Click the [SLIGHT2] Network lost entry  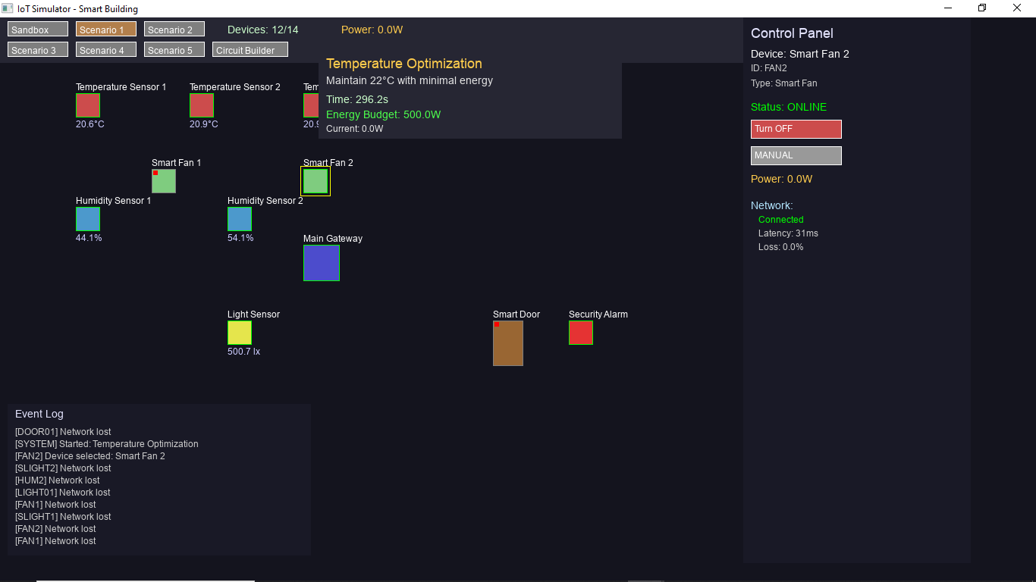[x=63, y=468]
